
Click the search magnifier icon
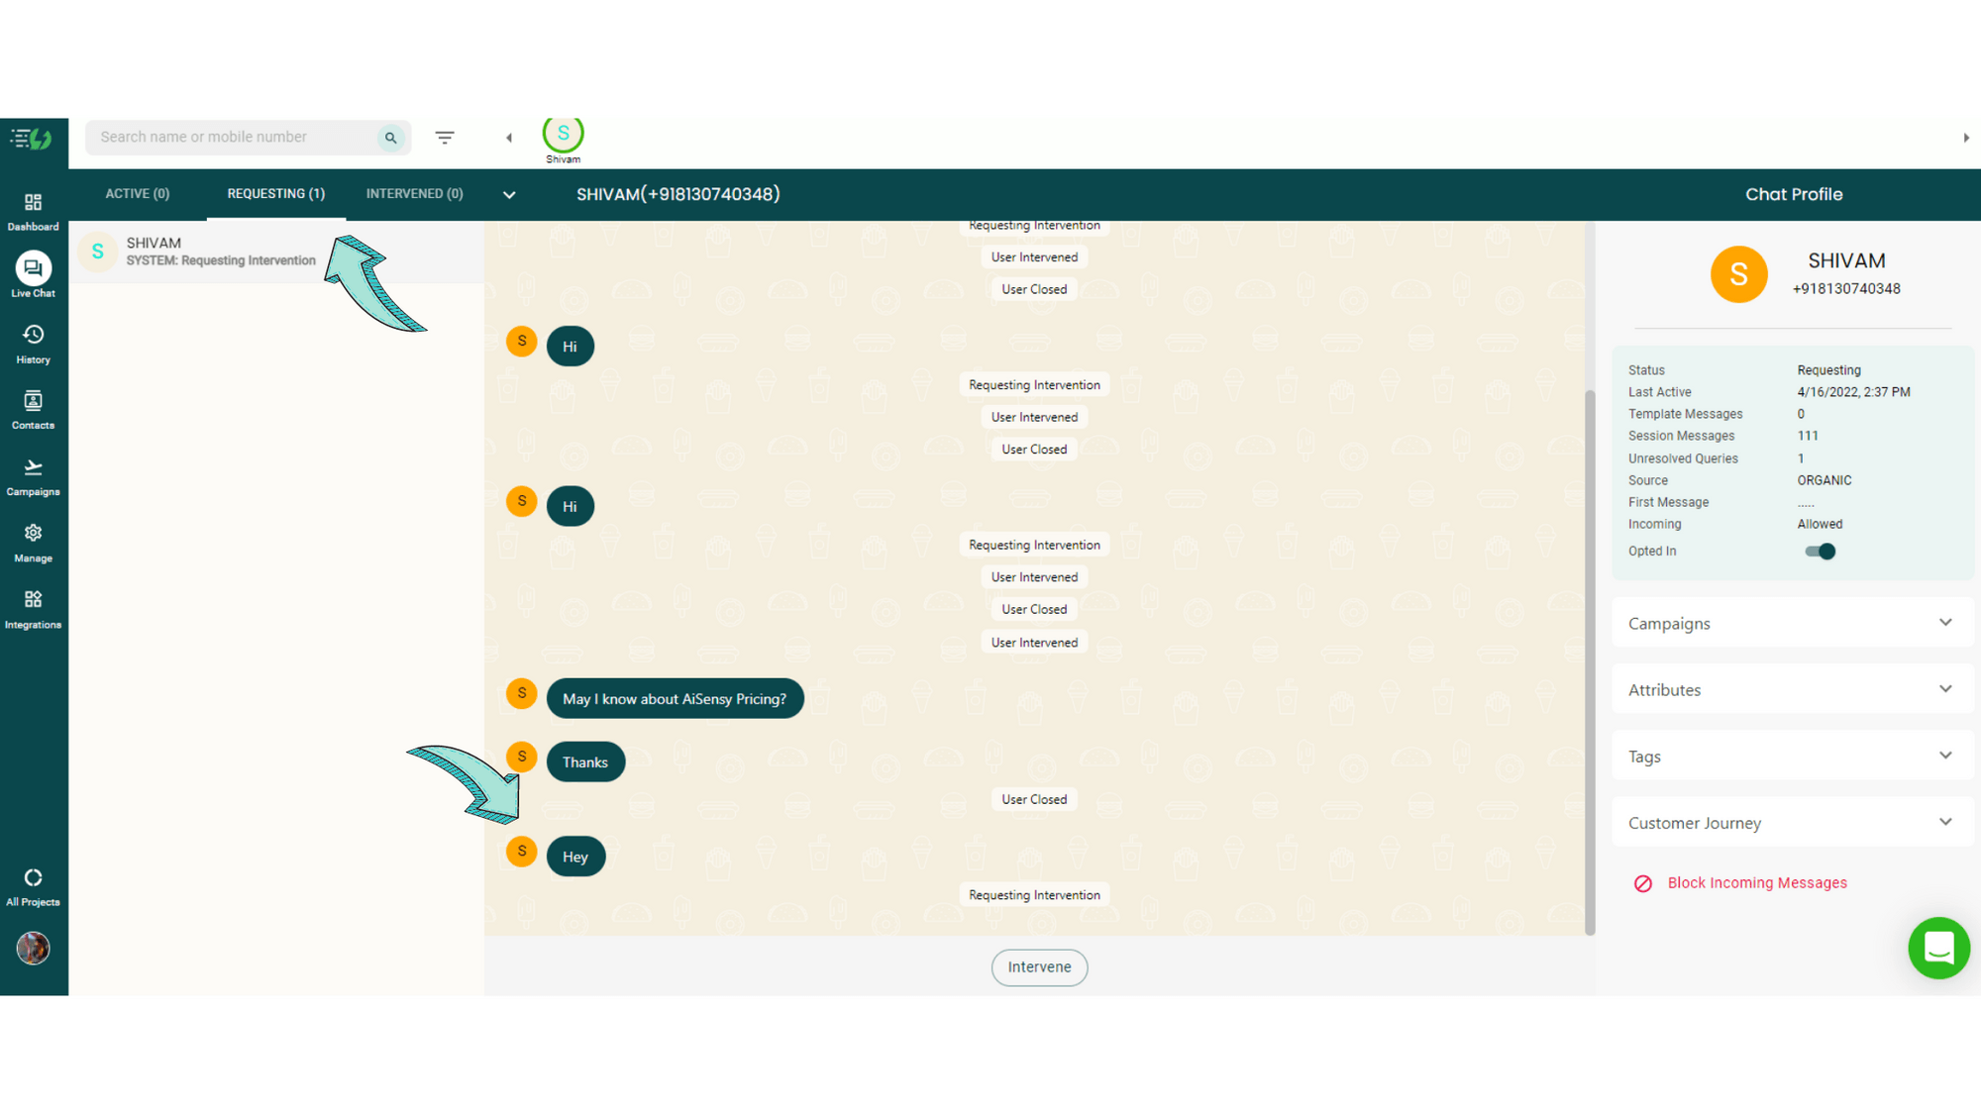(390, 138)
